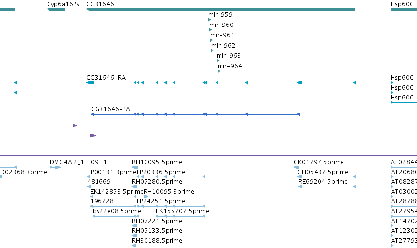Viewport: 417px width, 248px height.
Task: Click the CG31646-PA protein label
Action: [x=111, y=109]
